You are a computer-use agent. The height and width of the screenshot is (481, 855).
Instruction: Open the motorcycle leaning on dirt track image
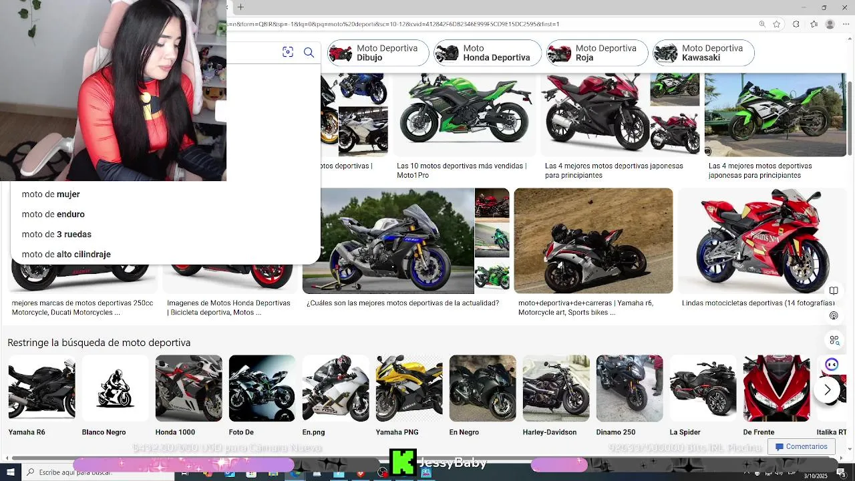593,240
